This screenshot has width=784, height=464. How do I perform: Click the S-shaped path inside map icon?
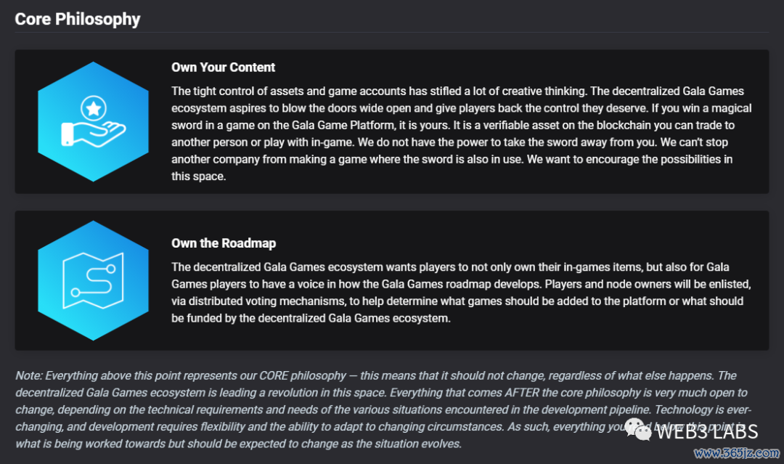coord(93,280)
